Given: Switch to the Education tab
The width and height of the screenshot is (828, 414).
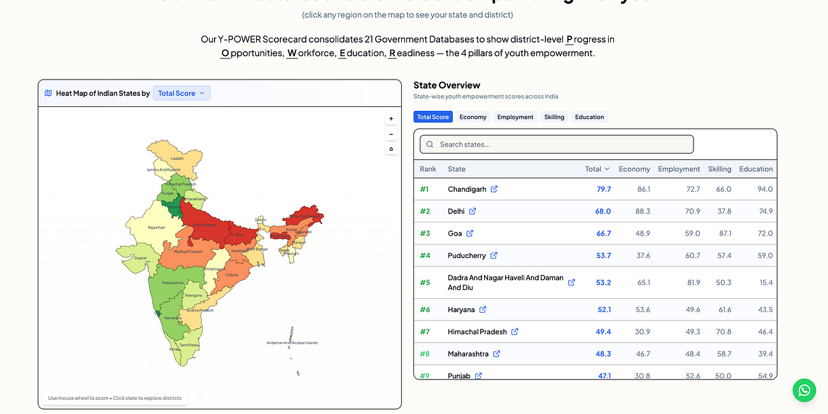Looking at the screenshot, I should (590, 117).
